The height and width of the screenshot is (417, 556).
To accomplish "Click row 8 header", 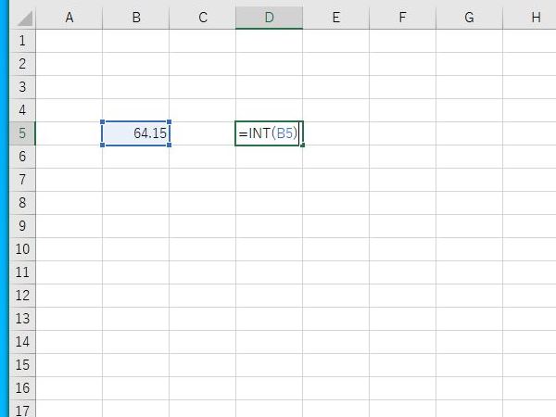I will pos(22,203).
